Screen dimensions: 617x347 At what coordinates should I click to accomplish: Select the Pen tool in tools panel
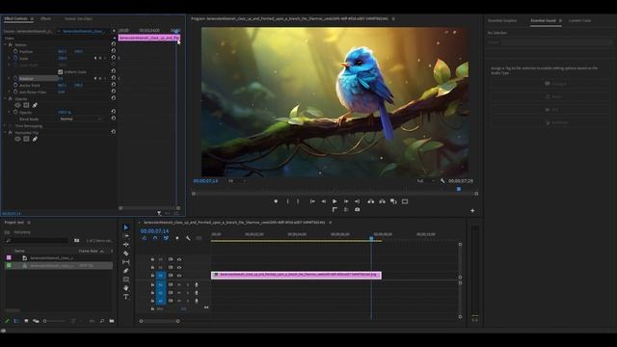(x=126, y=271)
